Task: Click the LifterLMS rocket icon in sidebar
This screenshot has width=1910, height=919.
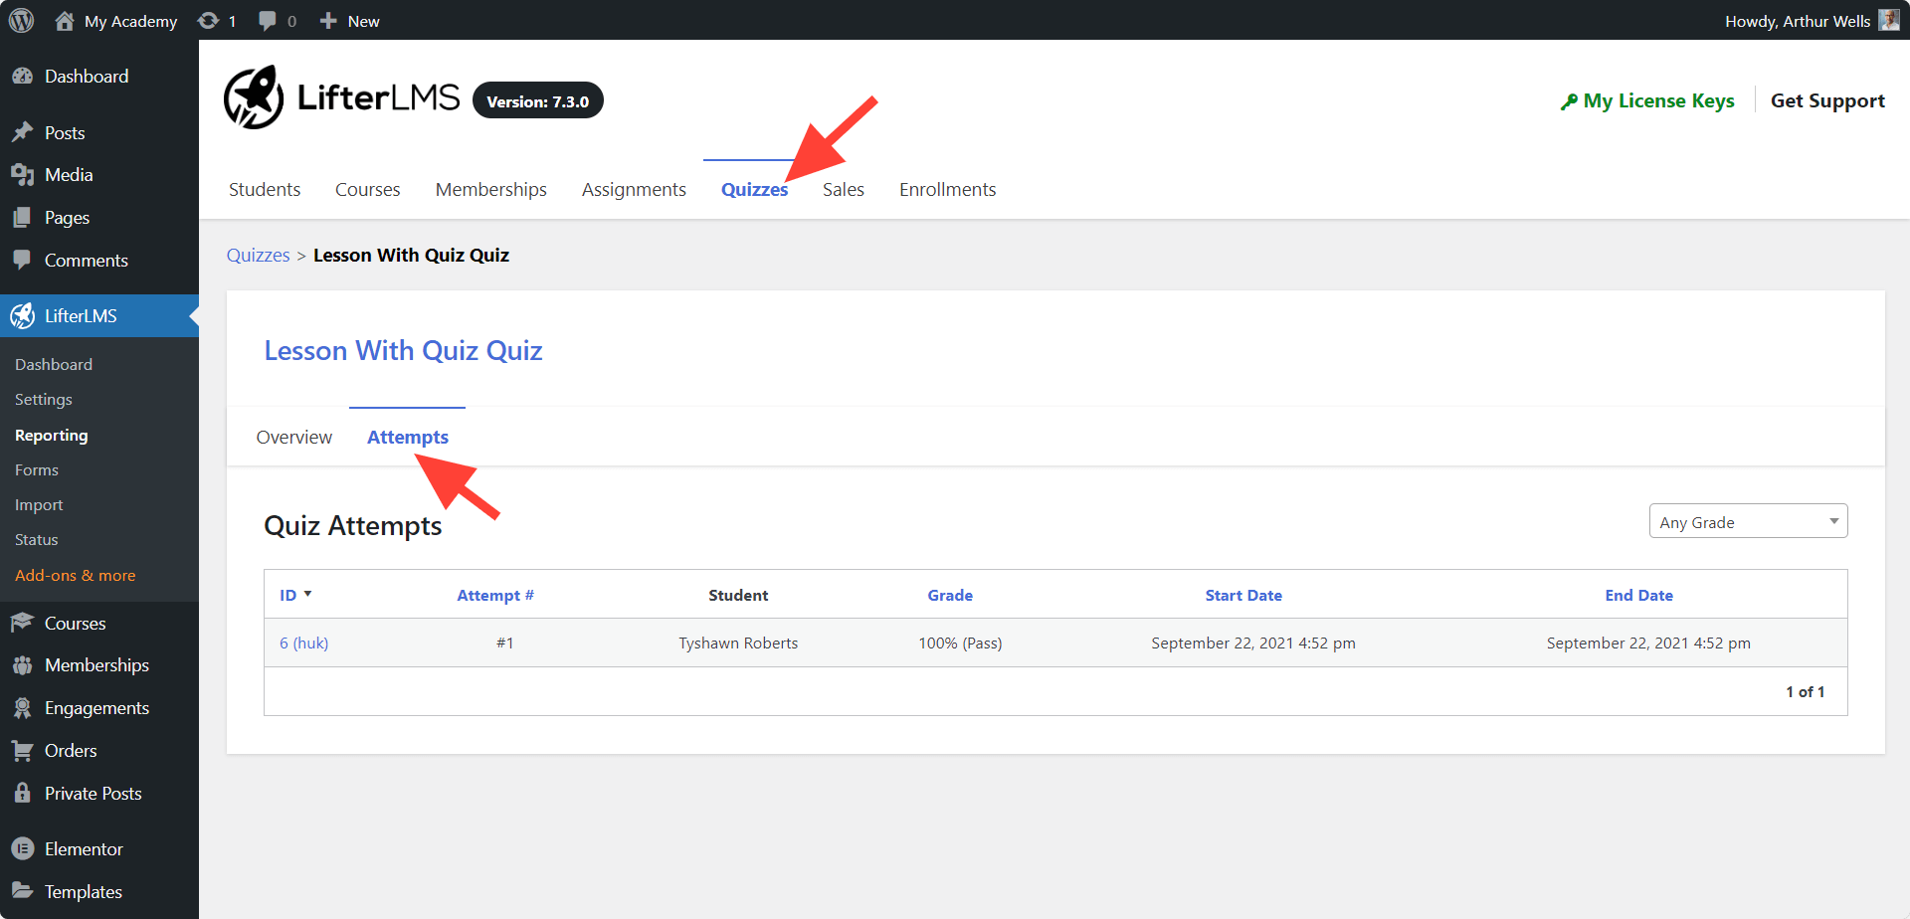Action: click(22, 316)
